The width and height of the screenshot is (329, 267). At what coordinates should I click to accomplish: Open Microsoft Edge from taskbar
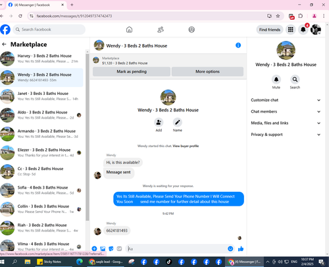pyautogui.click(x=80, y=262)
